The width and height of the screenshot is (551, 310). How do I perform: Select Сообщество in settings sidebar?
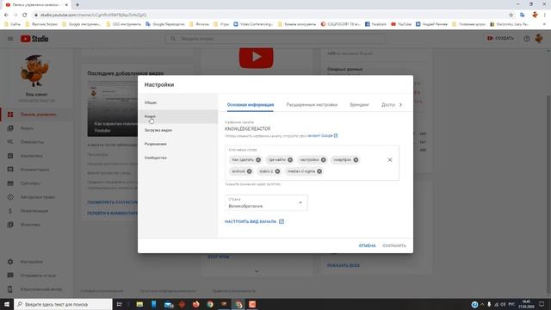[x=177, y=158]
